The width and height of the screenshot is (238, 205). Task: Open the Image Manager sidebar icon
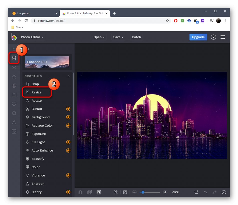coord(14,49)
